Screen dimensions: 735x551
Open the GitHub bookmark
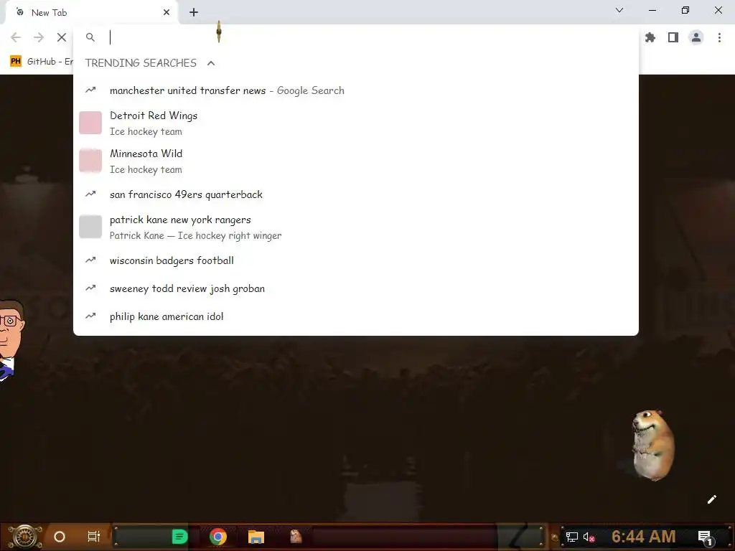click(41, 62)
